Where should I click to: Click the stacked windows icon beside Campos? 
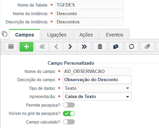click(4, 34)
